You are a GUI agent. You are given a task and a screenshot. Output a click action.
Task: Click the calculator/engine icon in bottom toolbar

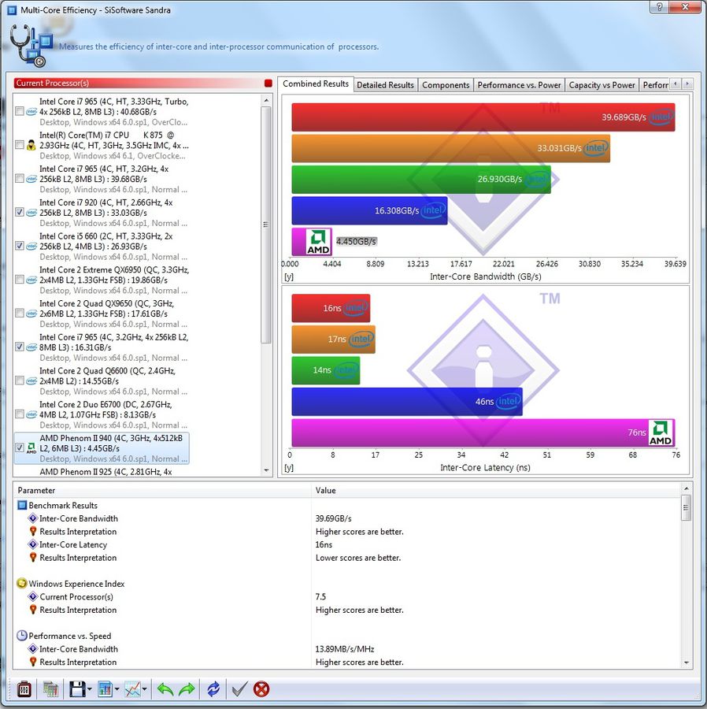pos(24,689)
